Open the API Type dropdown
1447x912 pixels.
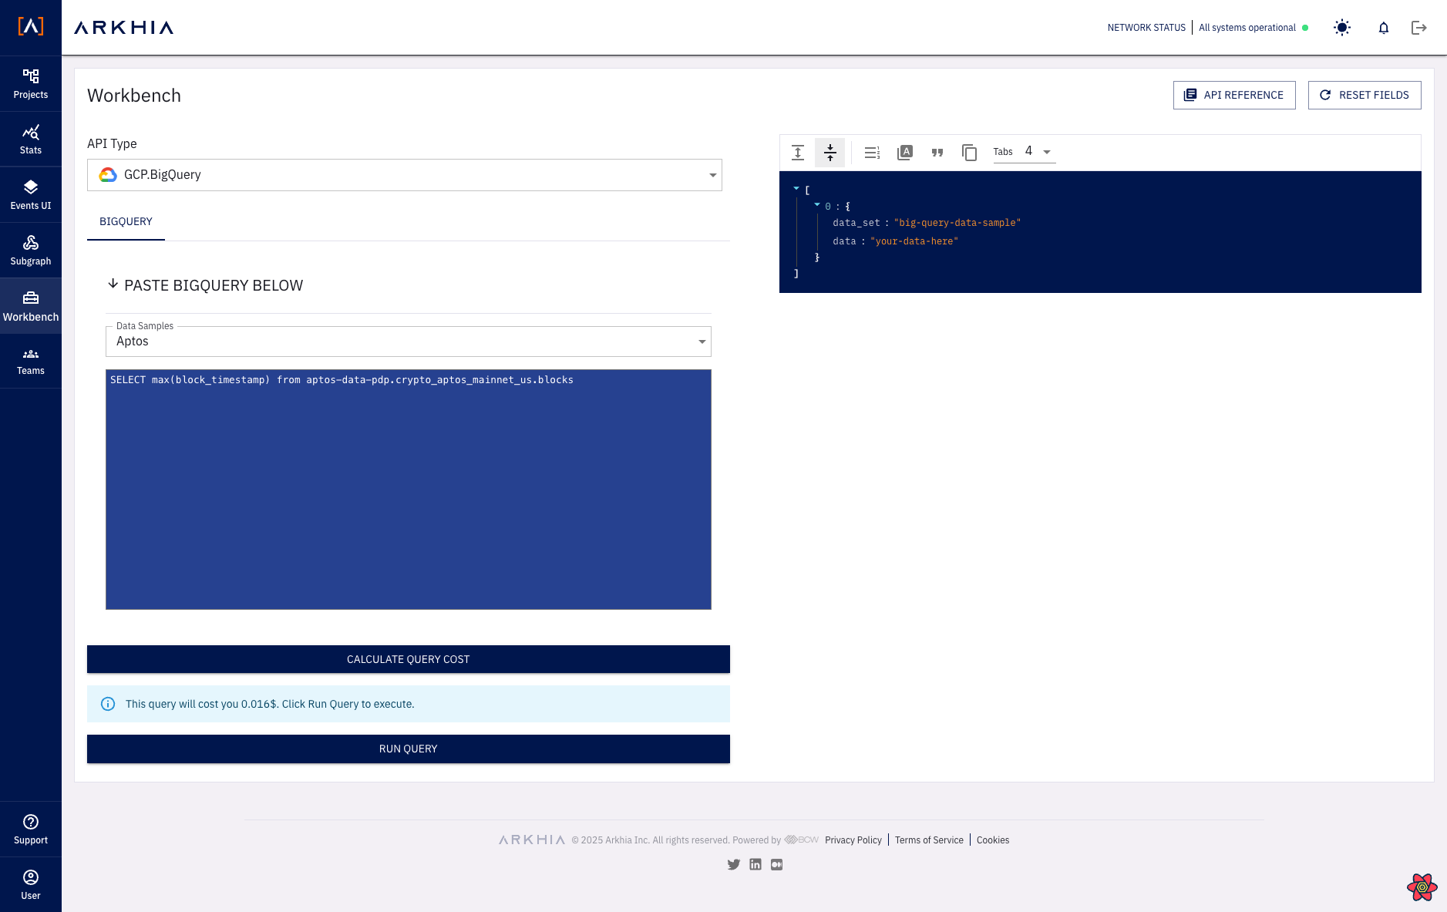tap(405, 175)
